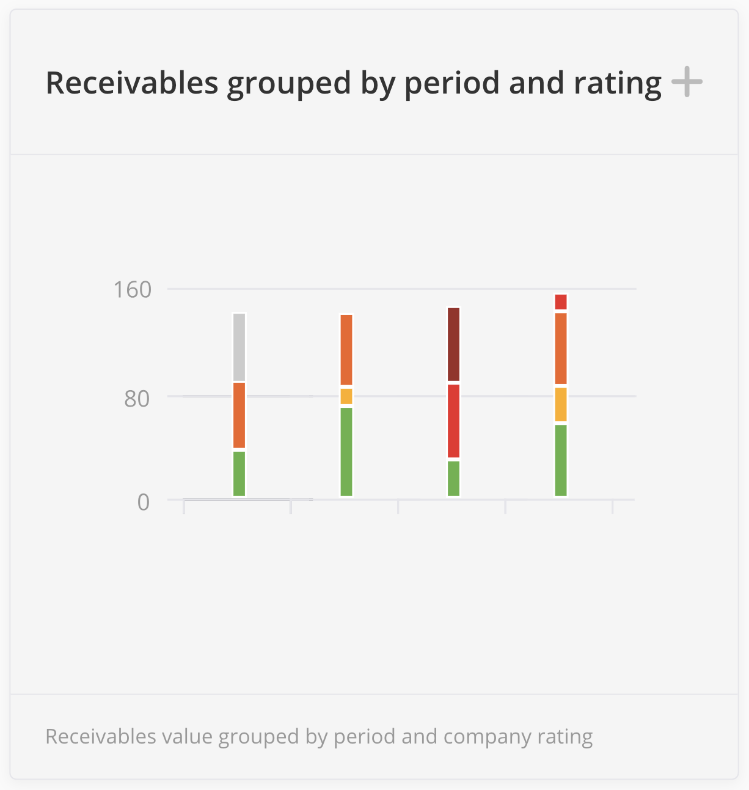Select the orange middle segment of first bar
Image resolution: width=749 pixels, height=790 pixels.
[x=239, y=415]
